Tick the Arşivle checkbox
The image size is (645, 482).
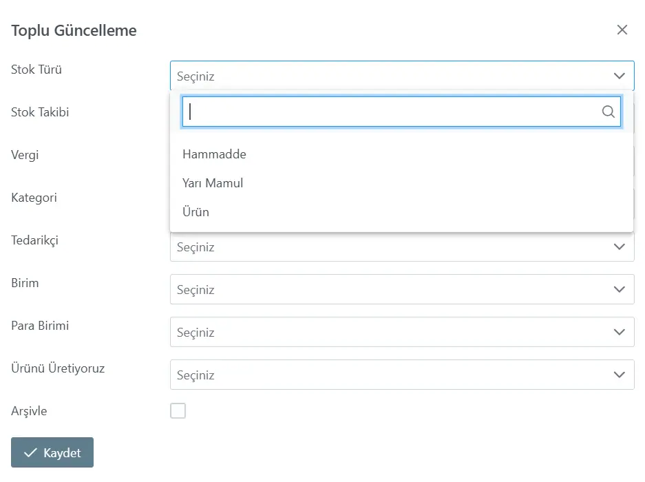[178, 410]
